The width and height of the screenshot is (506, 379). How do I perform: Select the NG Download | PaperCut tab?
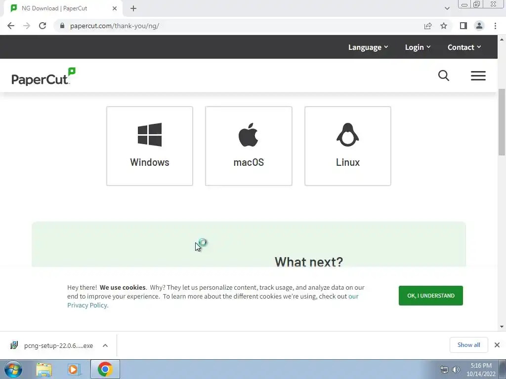63,8
